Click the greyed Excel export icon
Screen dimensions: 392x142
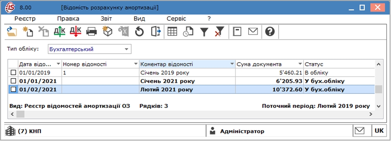(x=123, y=32)
